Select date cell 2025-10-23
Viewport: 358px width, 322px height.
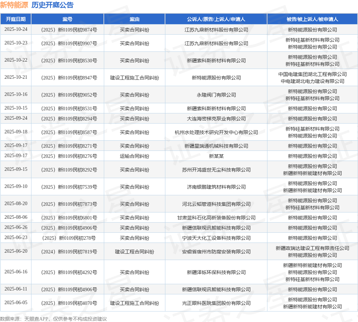tap(16, 43)
